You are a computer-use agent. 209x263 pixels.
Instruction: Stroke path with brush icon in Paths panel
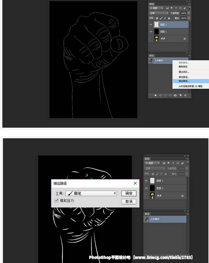tap(160, 95)
